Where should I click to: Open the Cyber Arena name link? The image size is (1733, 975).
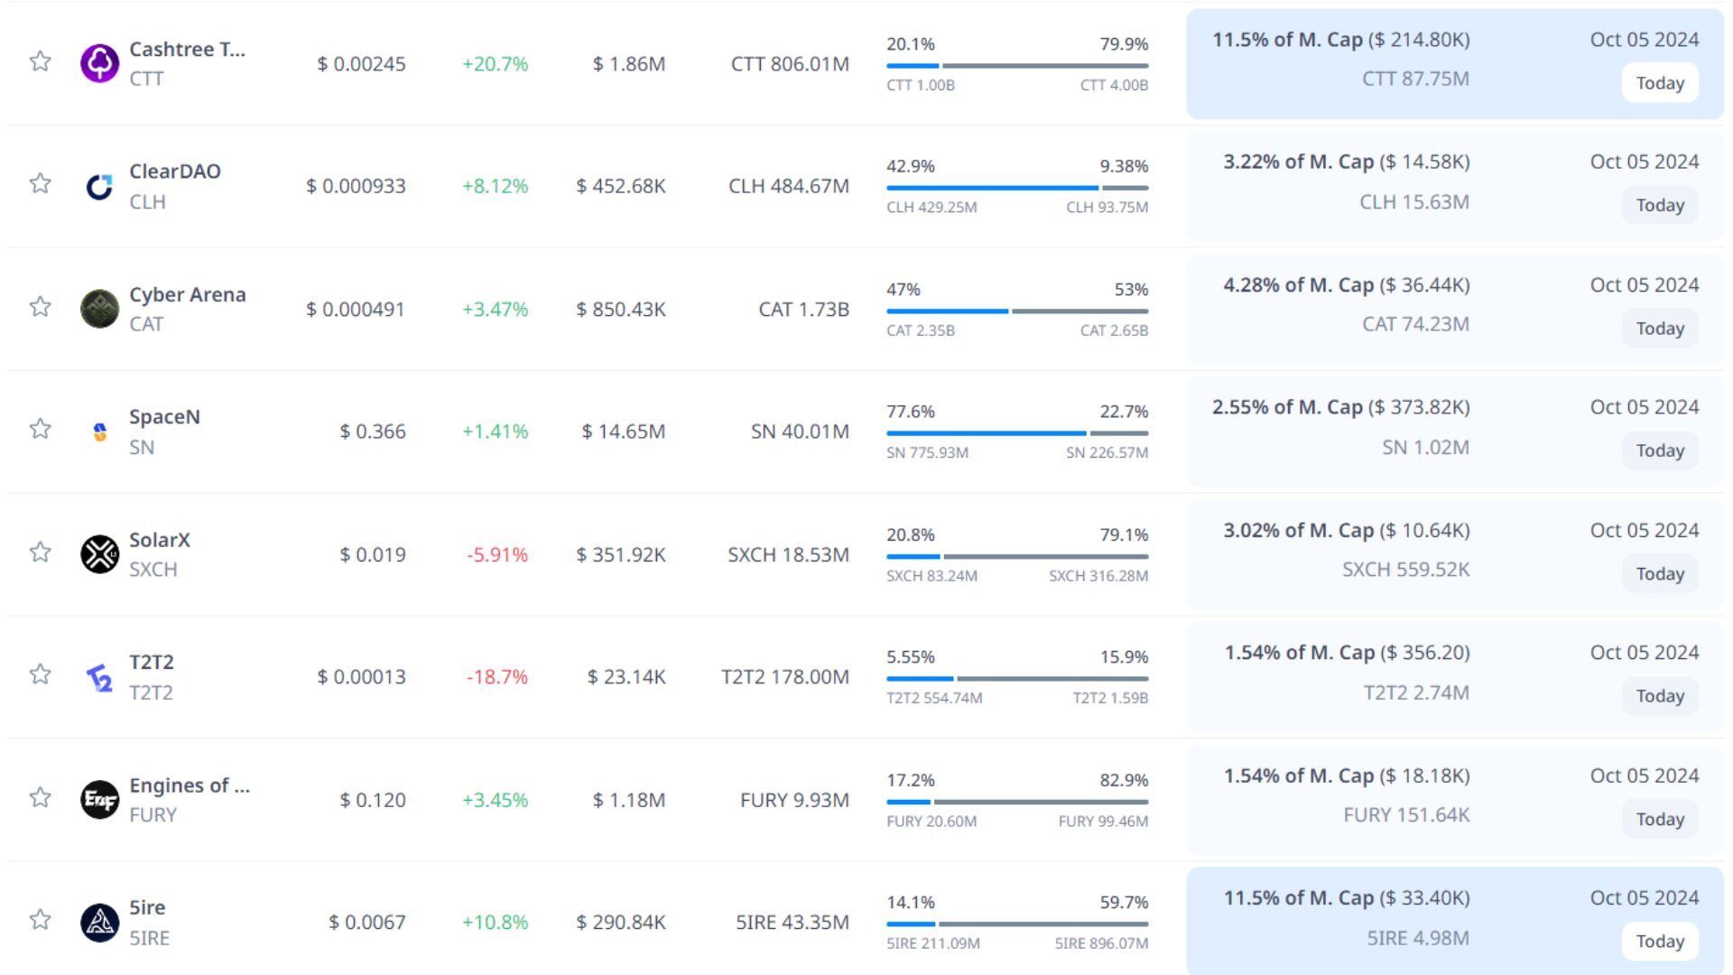[188, 294]
